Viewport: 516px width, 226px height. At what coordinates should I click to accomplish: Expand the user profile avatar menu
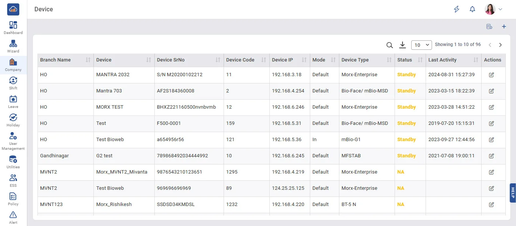coord(494,9)
